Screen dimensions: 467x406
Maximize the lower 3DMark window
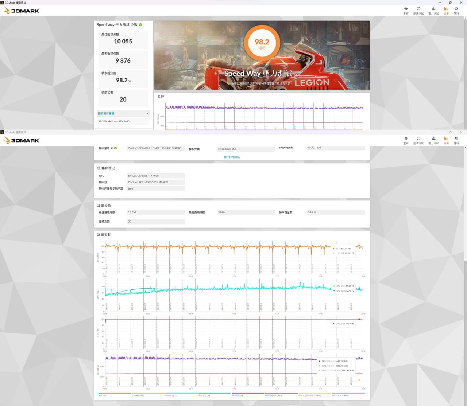(450, 132)
